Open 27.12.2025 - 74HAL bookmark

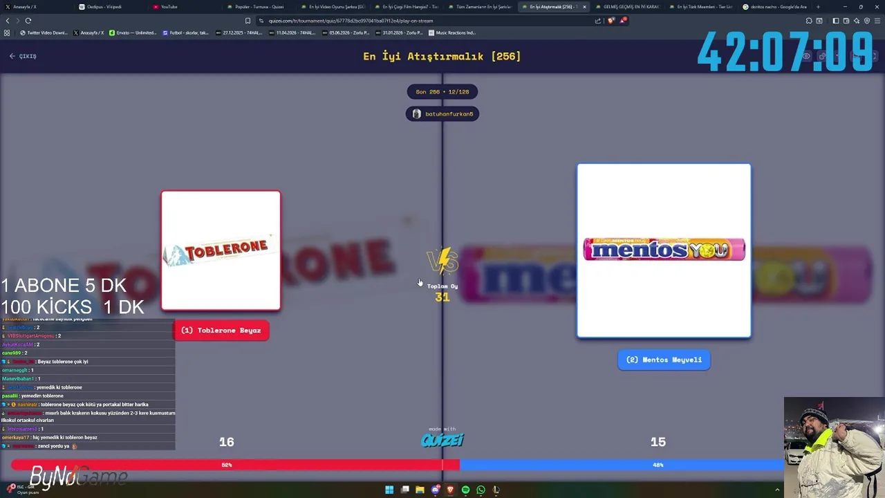click(240, 33)
